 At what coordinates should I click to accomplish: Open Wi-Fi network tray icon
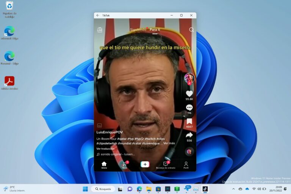point(254,189)
